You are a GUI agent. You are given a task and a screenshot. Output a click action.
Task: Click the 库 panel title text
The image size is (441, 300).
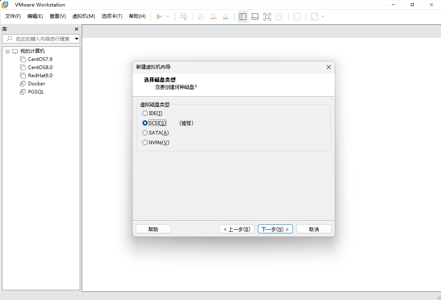[x=4, y=29]
